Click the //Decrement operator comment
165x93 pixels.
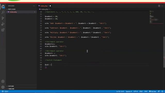click(x=54, y=51)
